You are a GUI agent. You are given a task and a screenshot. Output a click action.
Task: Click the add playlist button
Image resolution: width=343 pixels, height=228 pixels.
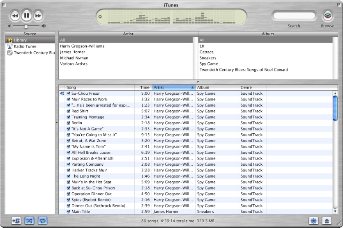16,221
